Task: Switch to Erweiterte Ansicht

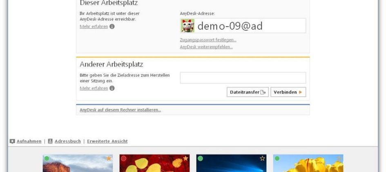Action: tap(107, 141)
